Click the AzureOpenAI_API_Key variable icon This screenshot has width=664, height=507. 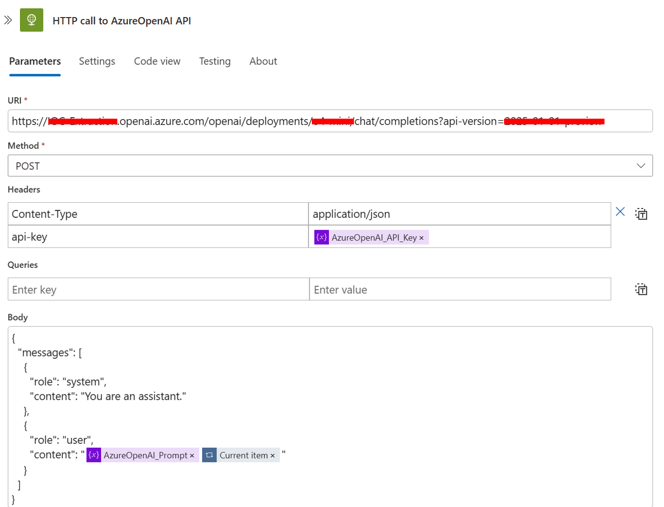[321, 237]
